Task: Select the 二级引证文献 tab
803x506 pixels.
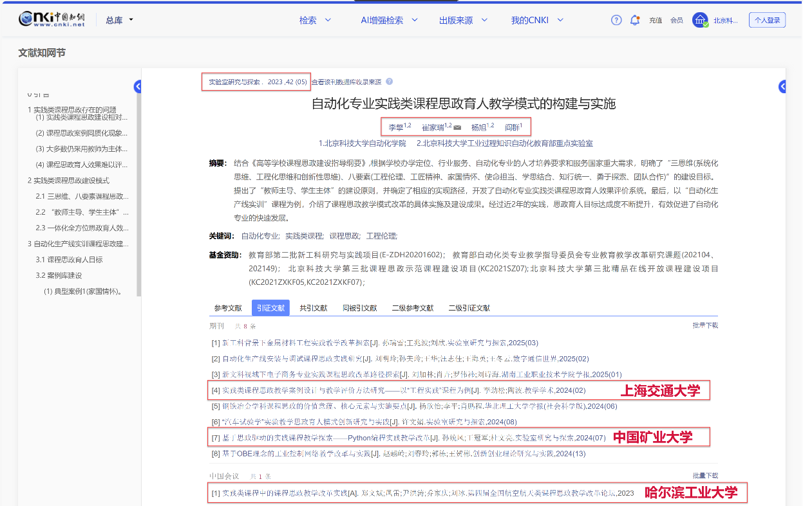Action: point(469,308)
